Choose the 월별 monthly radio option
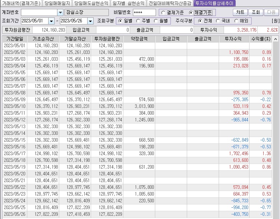Viewport: 280px width, 219px height. (156, 21)
